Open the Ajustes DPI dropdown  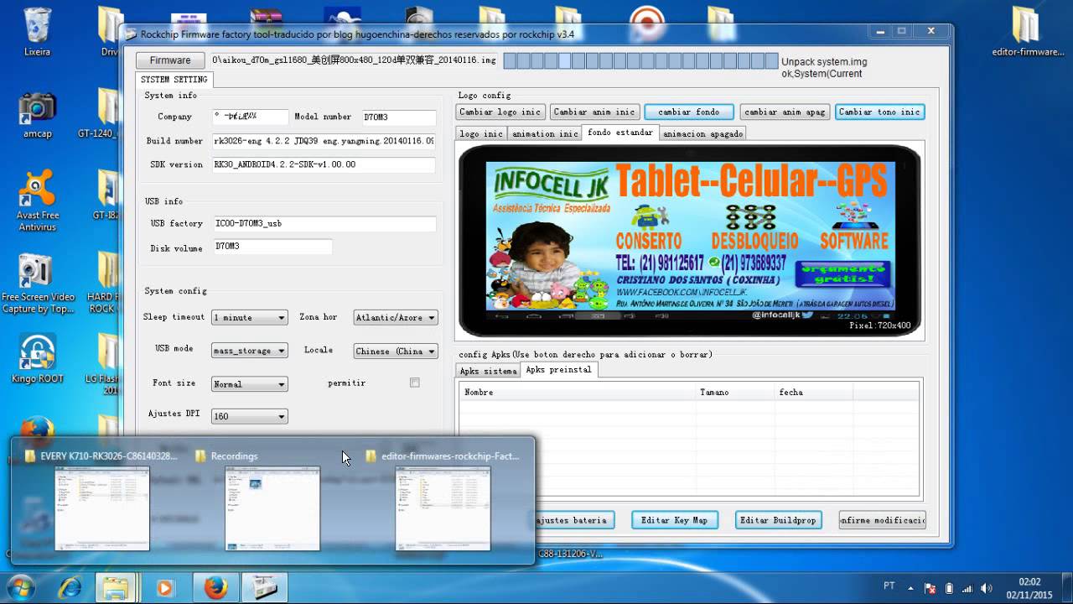click(250, 416)
